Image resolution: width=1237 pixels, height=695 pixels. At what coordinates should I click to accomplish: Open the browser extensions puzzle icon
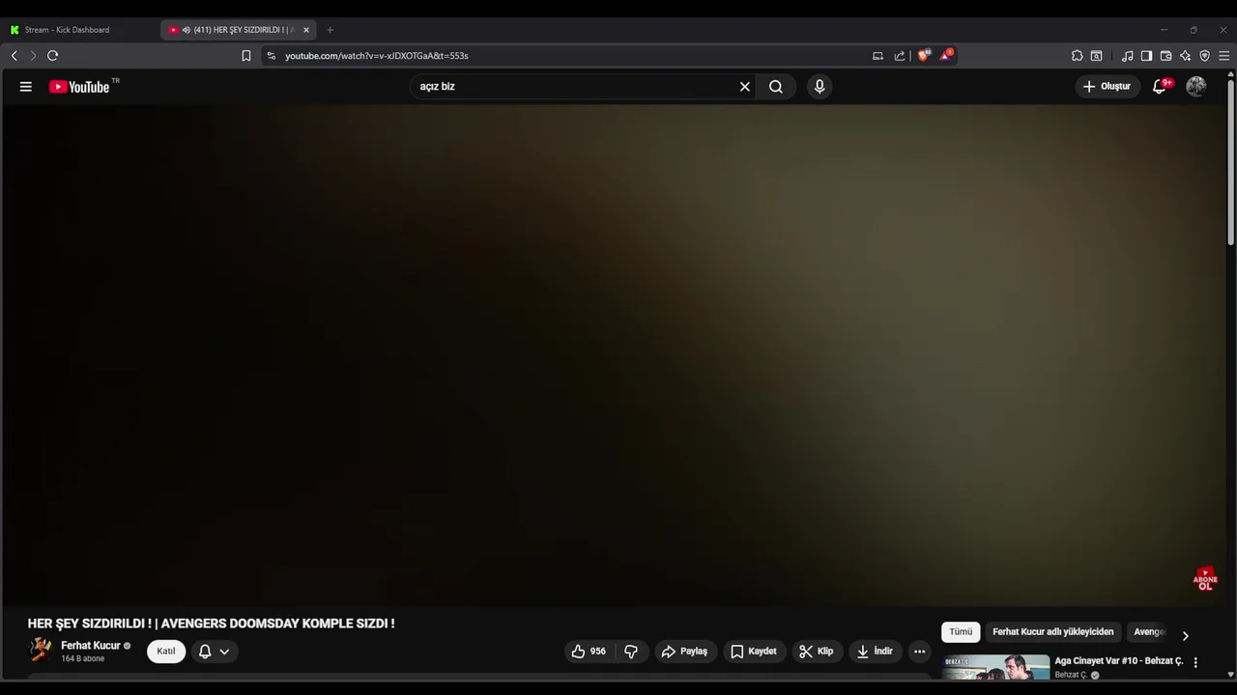click(x=1078, y=56)
